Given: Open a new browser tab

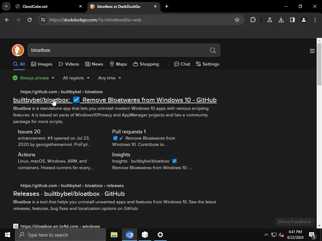Looking at the screenshot, I should point(167,6).
